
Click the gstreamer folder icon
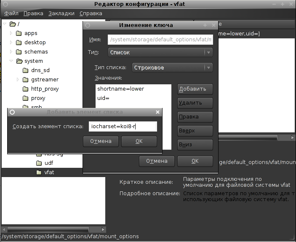[x=26, y=80]
